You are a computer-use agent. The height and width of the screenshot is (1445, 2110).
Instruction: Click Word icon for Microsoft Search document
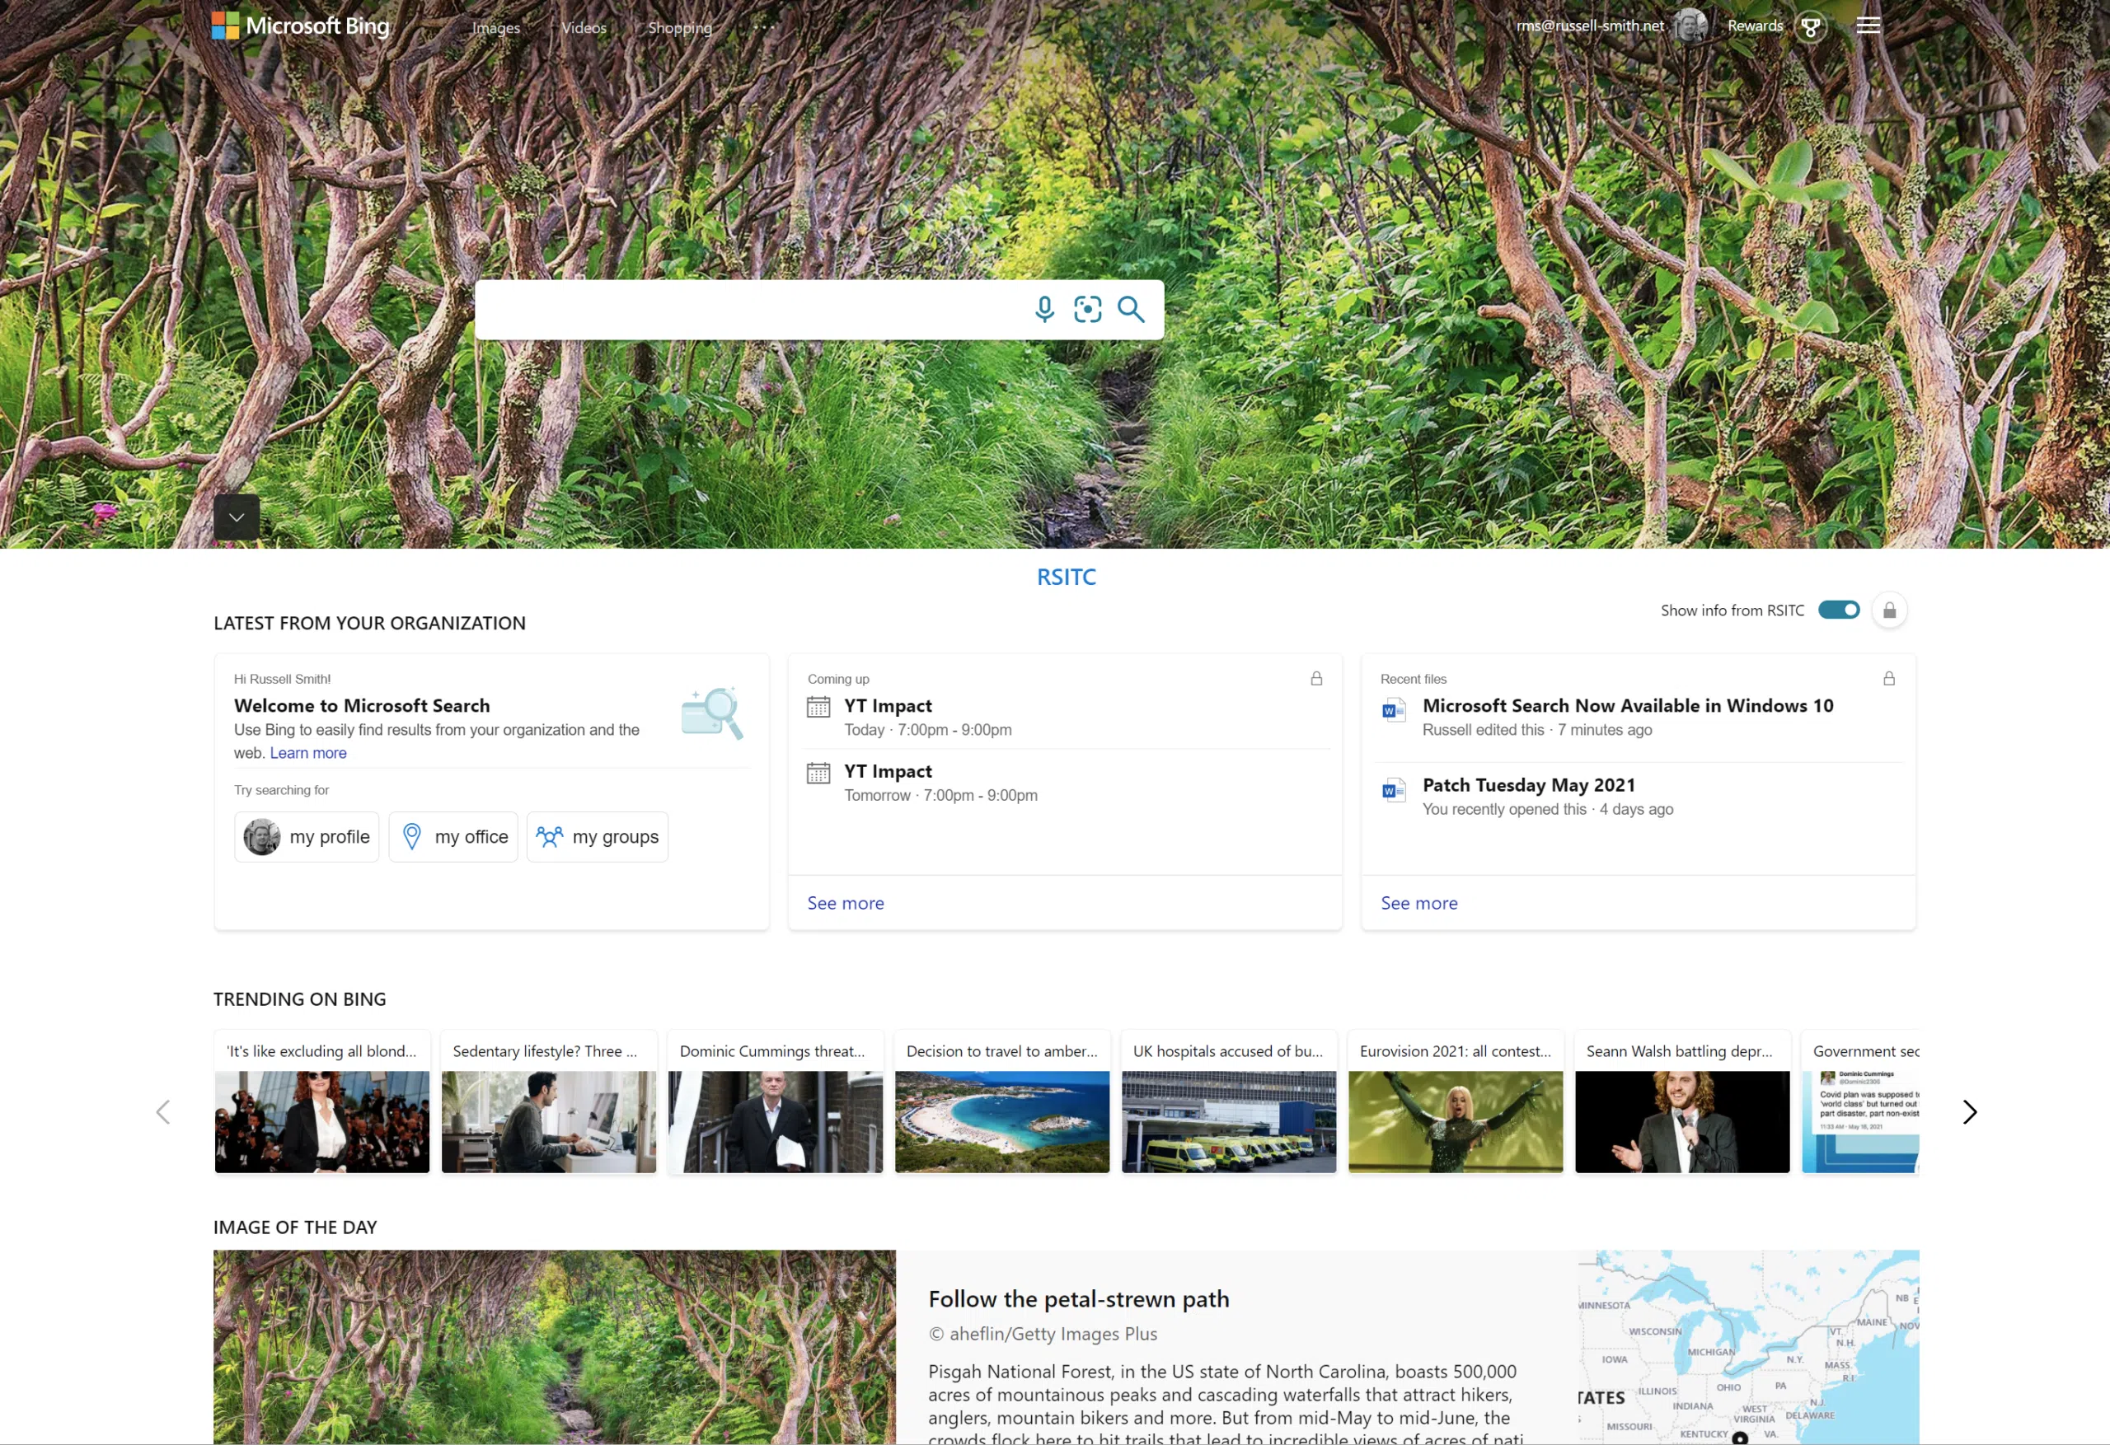coord(1394,710)
